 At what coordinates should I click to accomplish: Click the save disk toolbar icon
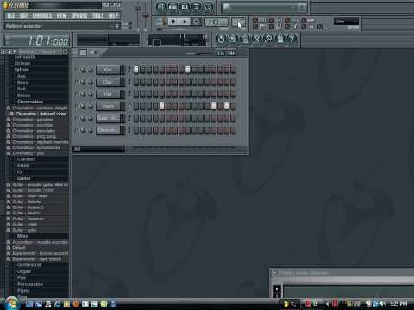[x=233, y=39]
